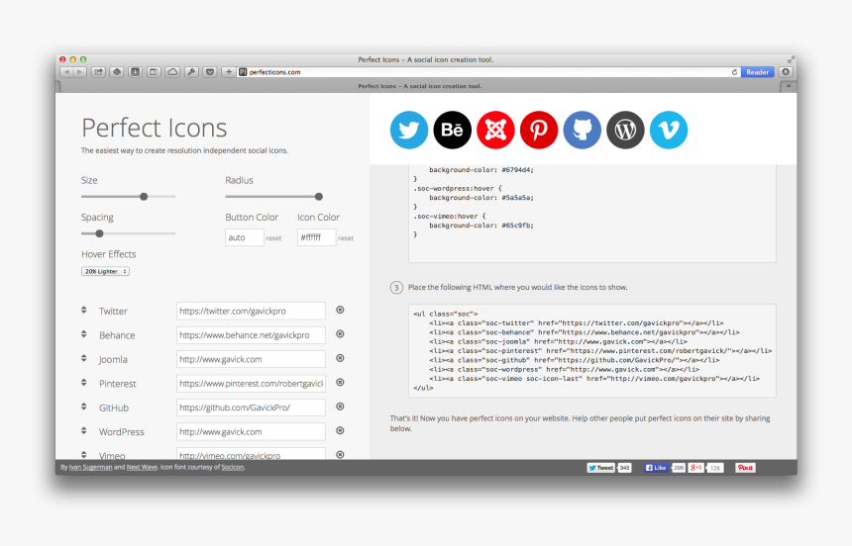Open a new tab with plus
This screenshot has height=546, width=852.
point(788,86)
